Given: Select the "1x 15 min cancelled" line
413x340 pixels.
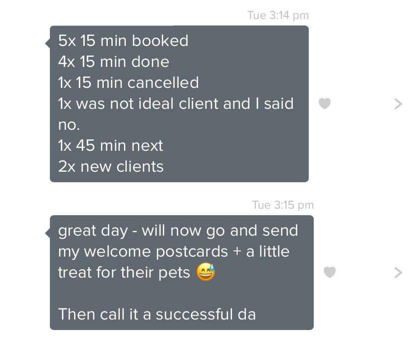Looking at the screenshot, I should 128,82.
